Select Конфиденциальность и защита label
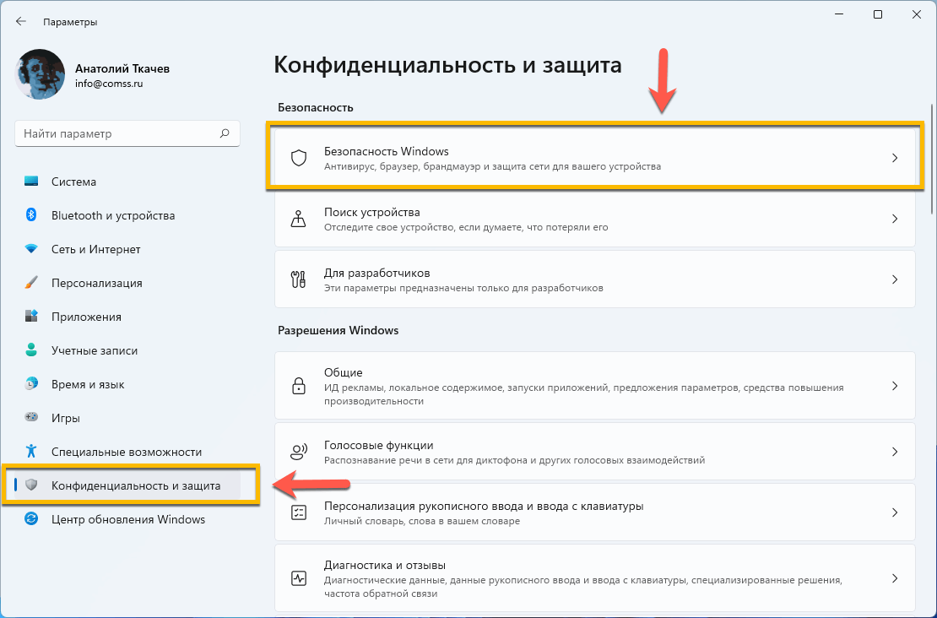 tap(136, 485)
